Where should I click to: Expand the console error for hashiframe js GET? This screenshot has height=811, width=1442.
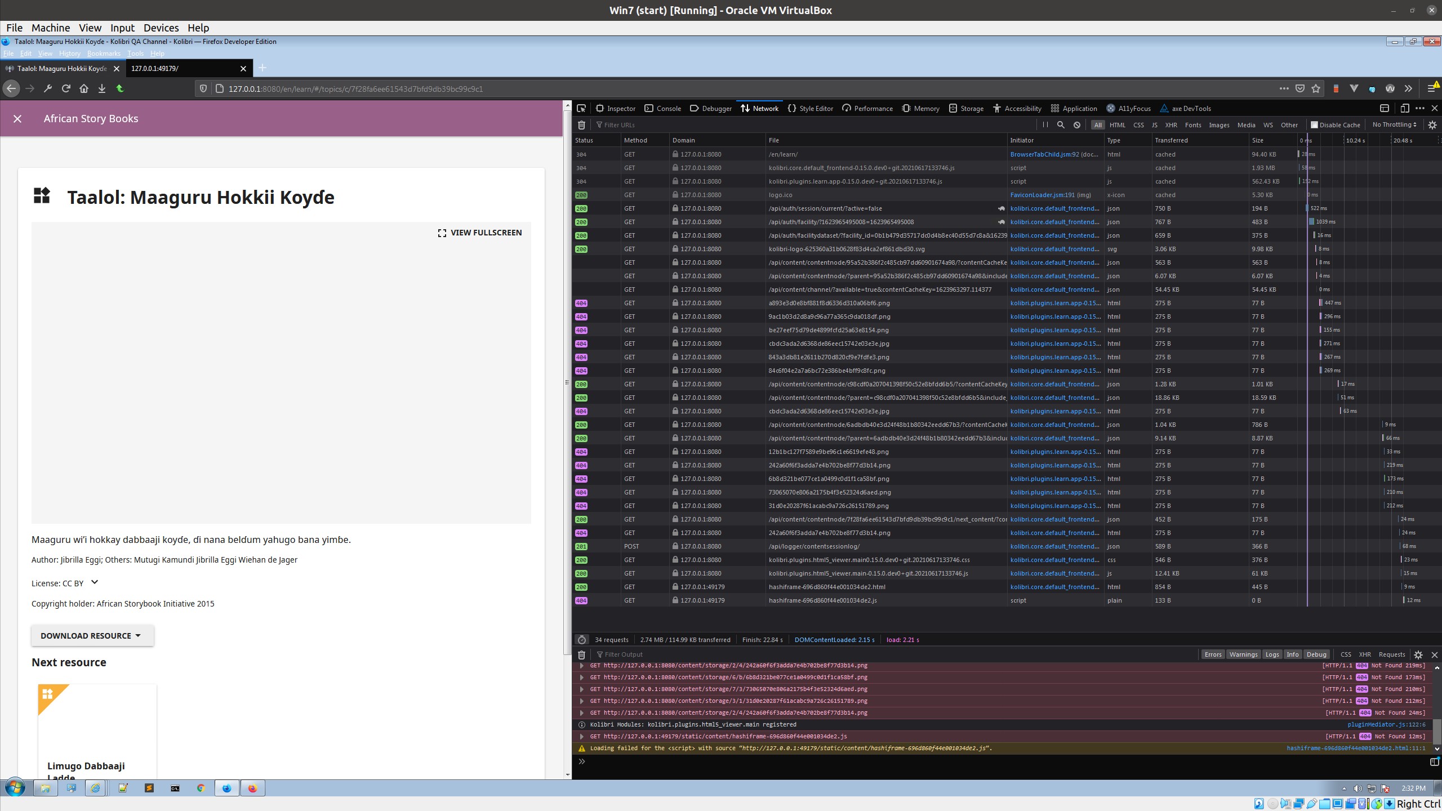pos(582,737)
